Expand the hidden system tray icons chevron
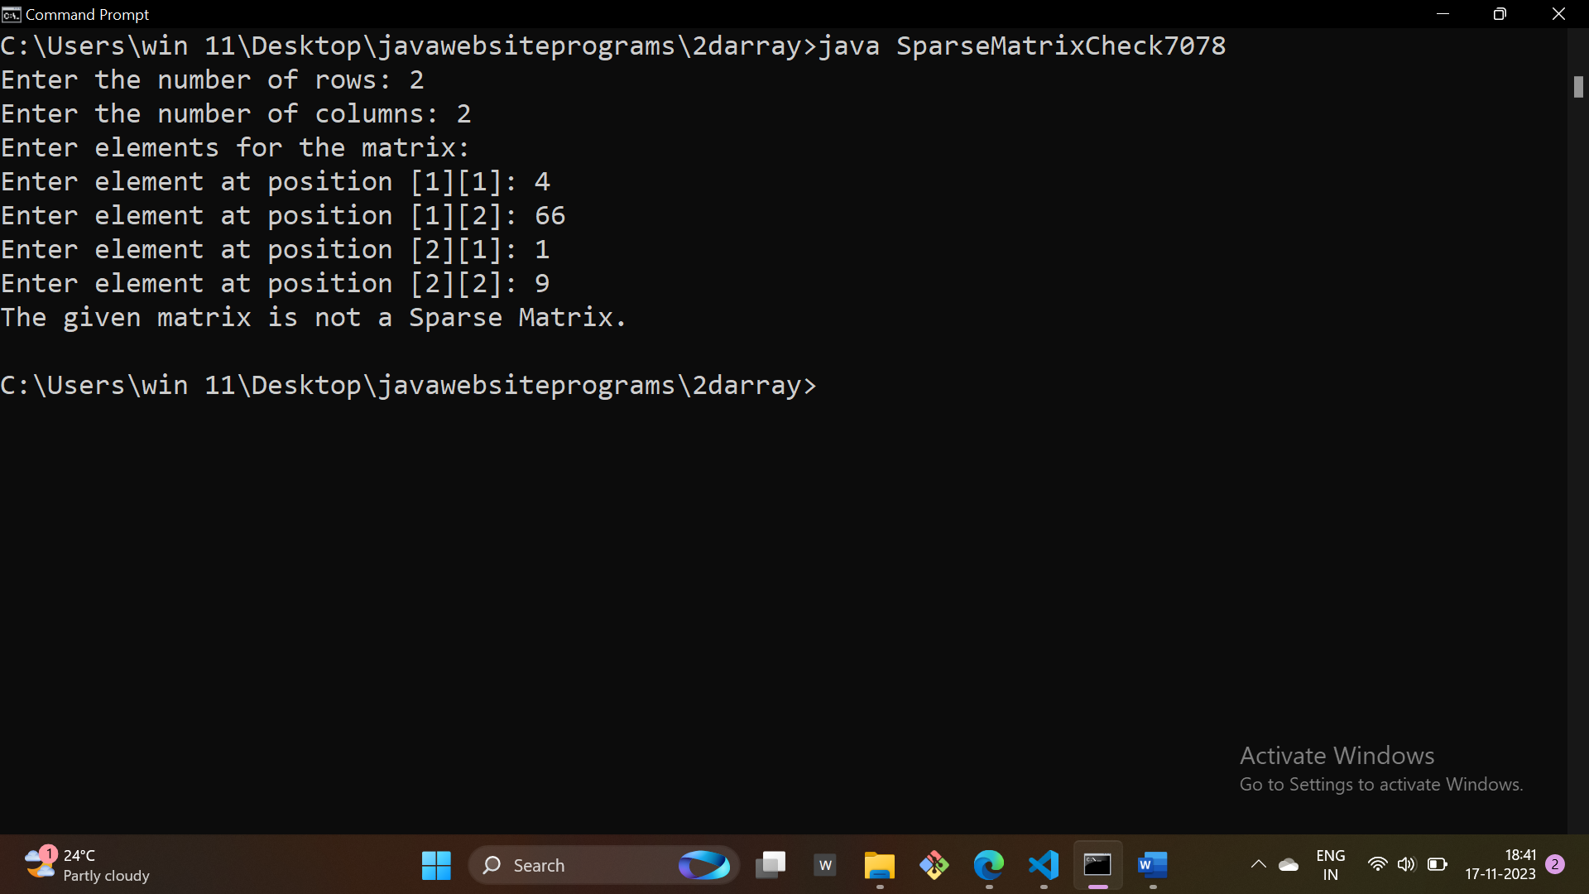This screenshot has height=894, width=1589. (x=1258, y=864)
